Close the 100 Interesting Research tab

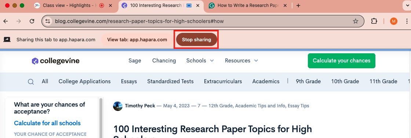[x=198, y=5]
